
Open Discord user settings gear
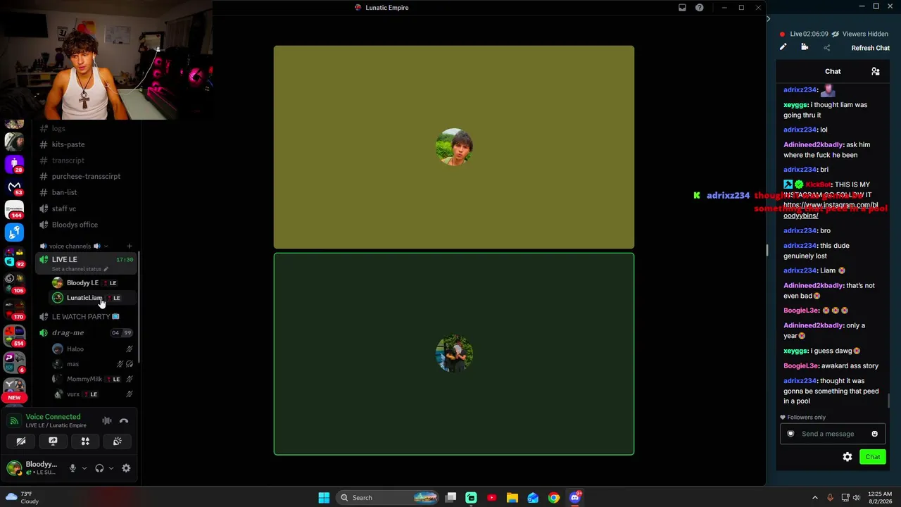pyautogui.click(x=126, y=468)
